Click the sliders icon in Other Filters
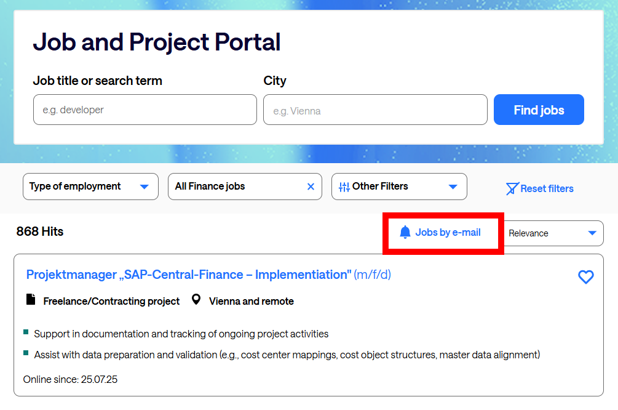The image size is (618, 410). pos(344,187)
